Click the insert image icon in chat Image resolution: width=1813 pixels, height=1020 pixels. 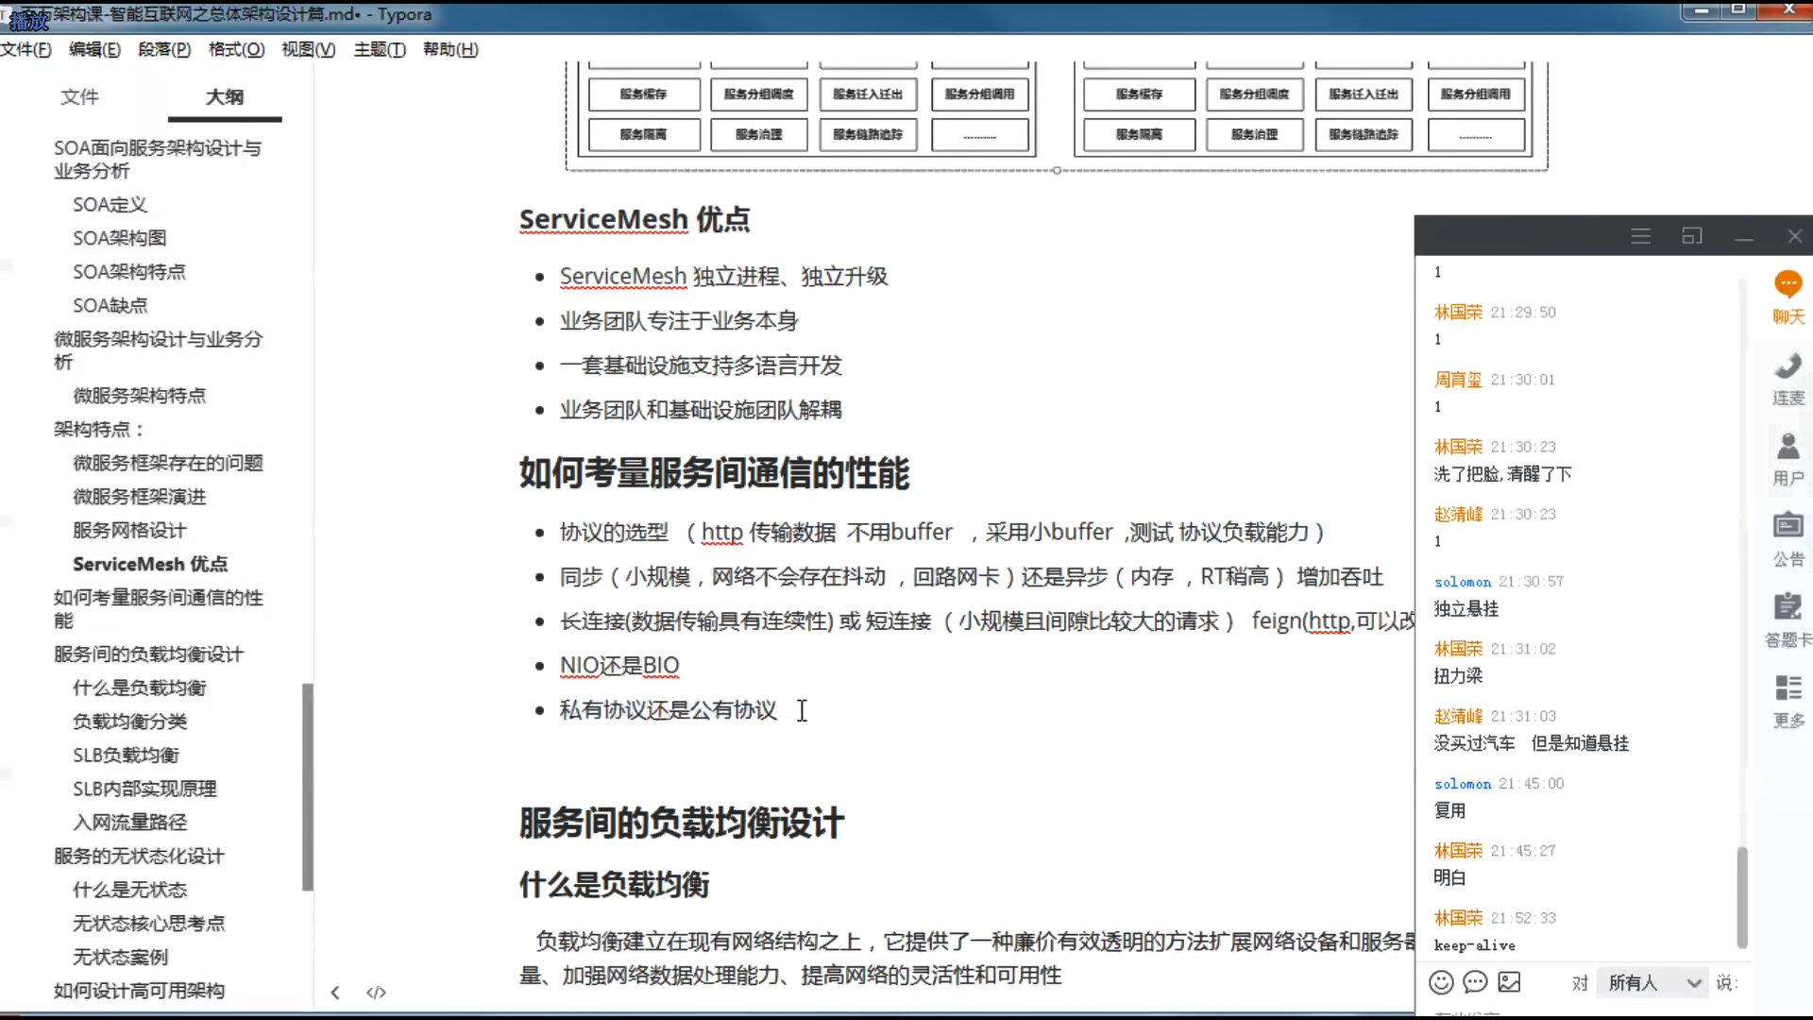pos(1509,982)
